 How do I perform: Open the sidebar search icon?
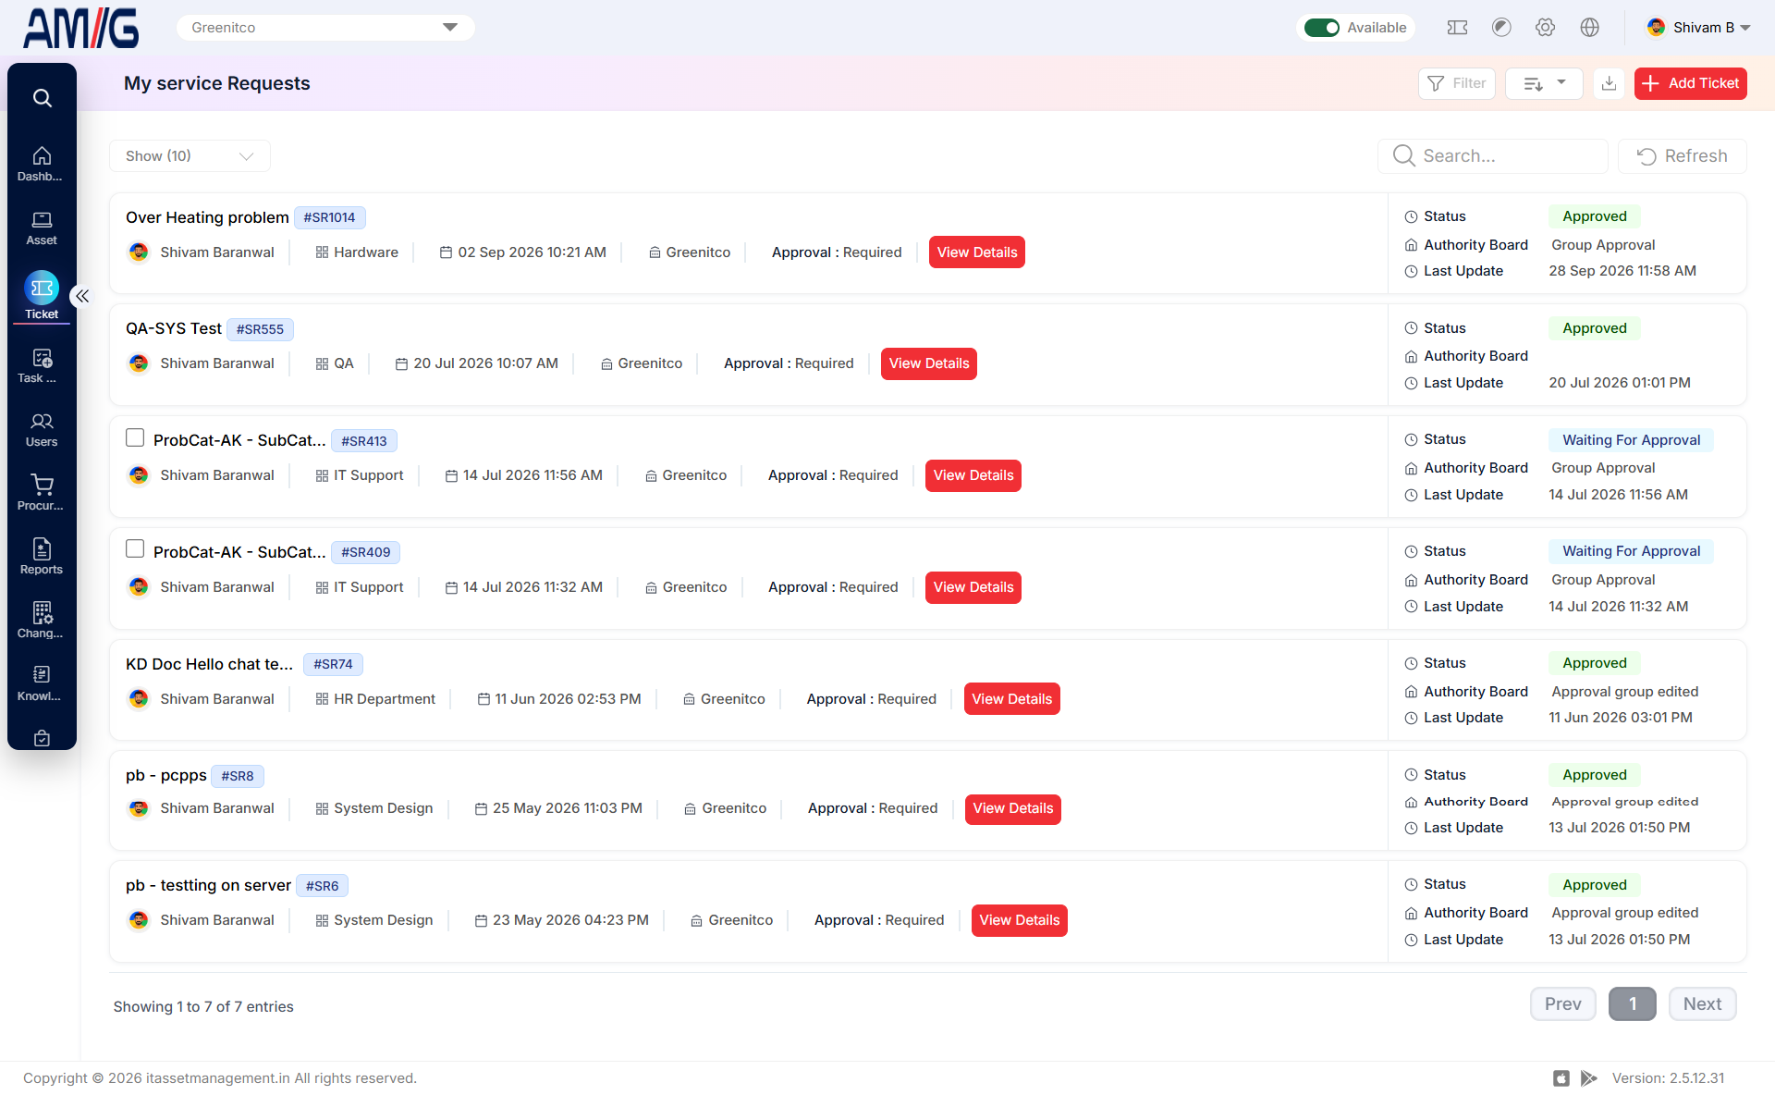tap(42, 98)
